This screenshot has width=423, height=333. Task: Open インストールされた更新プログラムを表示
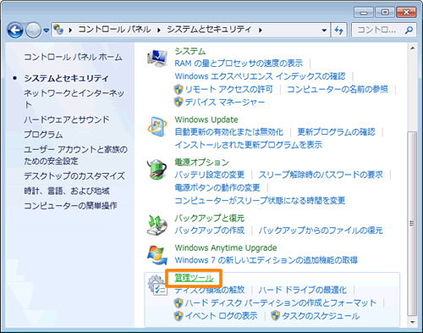click(x=249, y=145)
